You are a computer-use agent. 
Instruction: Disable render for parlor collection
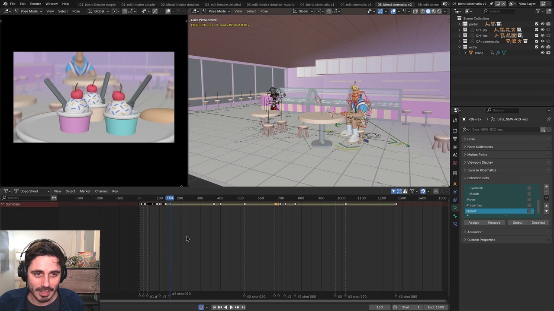[x=548, y=24]
